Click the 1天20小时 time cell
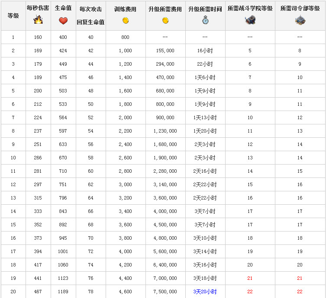Image resolution: width=326 pixels, height=298 pixels. pos(205,131)
